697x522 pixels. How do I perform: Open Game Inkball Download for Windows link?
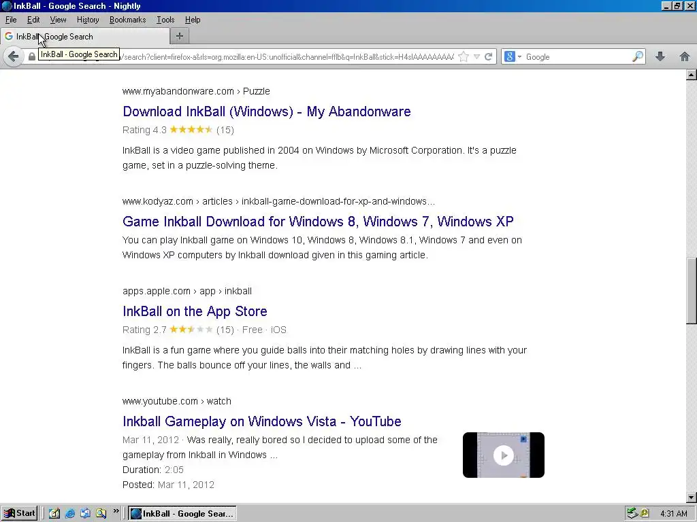(318, 222)
